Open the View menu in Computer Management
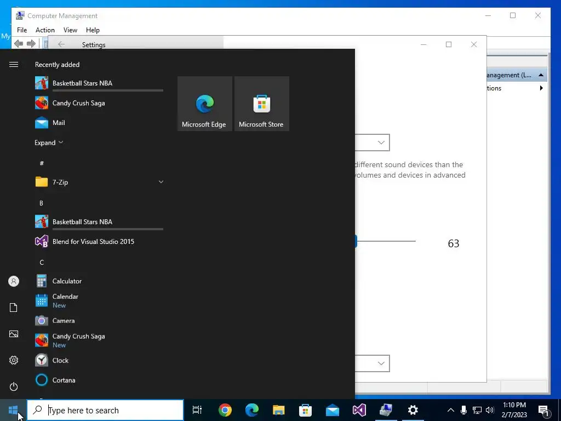 click(70, 30)
